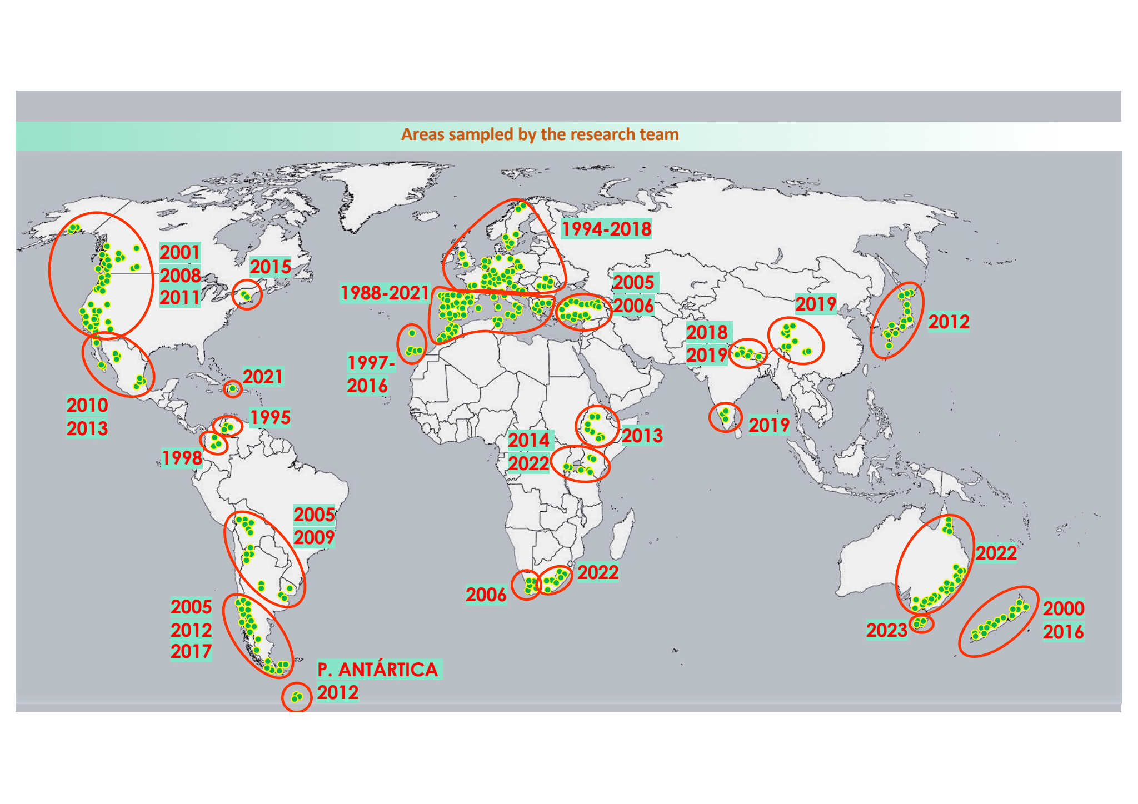Viewport: 1138px width, 804px height.
Task: Click the "2019" label over China
Action: click(x=816, y=304)
